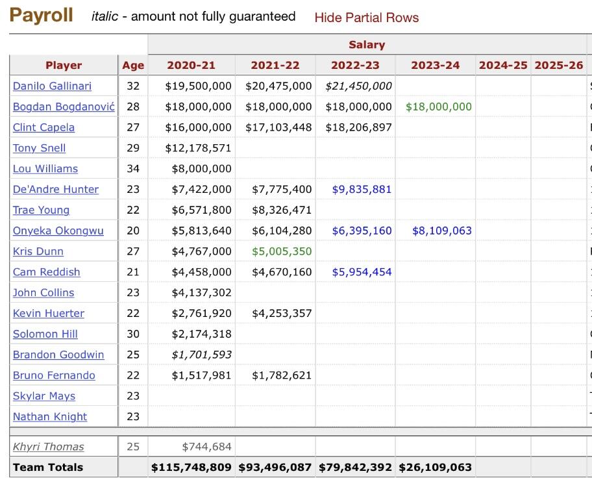Open John Collins player link
Image resolution: width=592 pixels, height=478 pixels.
tap(43, 293)
